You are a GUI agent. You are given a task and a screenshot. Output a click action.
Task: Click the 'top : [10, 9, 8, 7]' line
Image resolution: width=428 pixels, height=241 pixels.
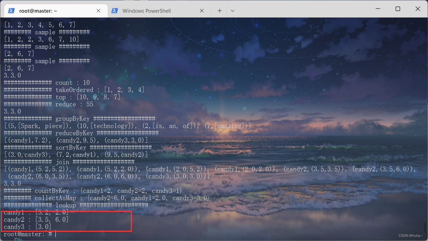click(62, 97)
